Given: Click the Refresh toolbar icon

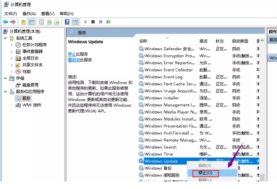Looking at the screenshot, I should (49, 22).
